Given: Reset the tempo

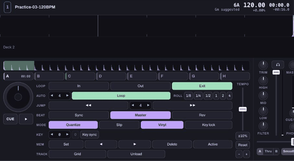Looking at the screenshot, I should click(243, 145).
